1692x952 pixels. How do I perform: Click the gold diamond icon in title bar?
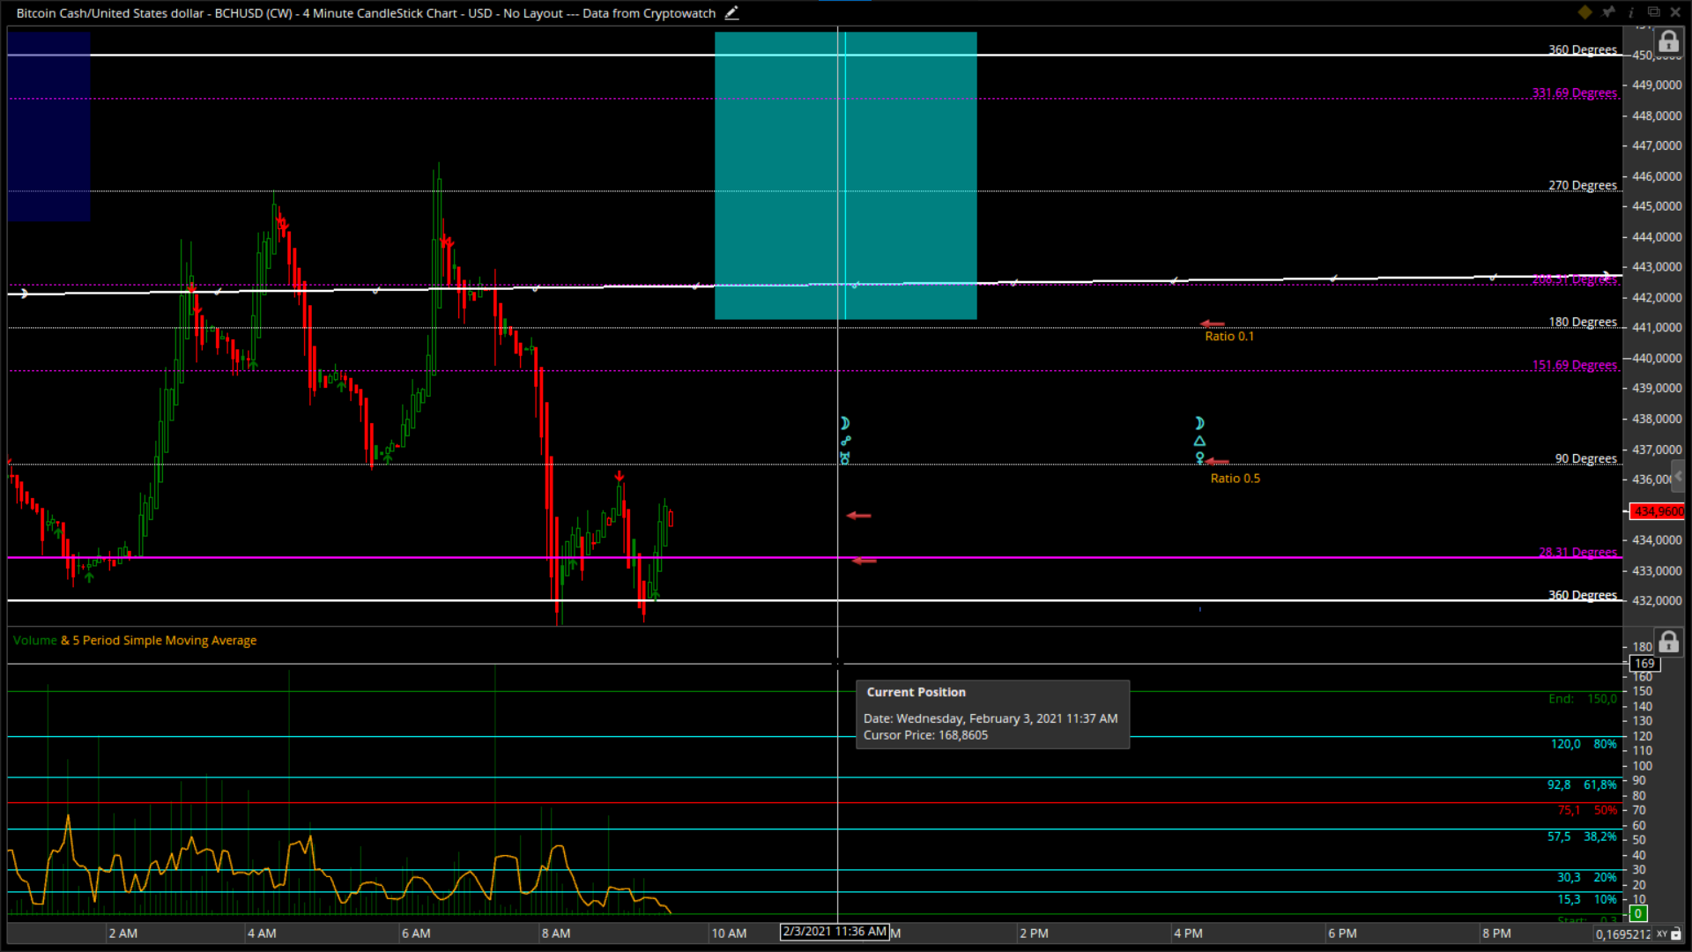click(1584, 12)
